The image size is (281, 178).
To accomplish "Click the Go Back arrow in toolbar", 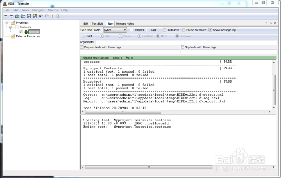I will click(x=6, y=16).
